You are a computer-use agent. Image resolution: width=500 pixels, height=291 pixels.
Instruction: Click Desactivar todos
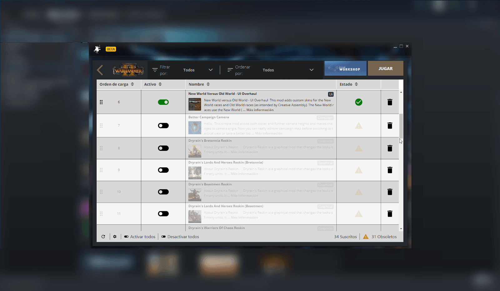(x=180, y=237)
